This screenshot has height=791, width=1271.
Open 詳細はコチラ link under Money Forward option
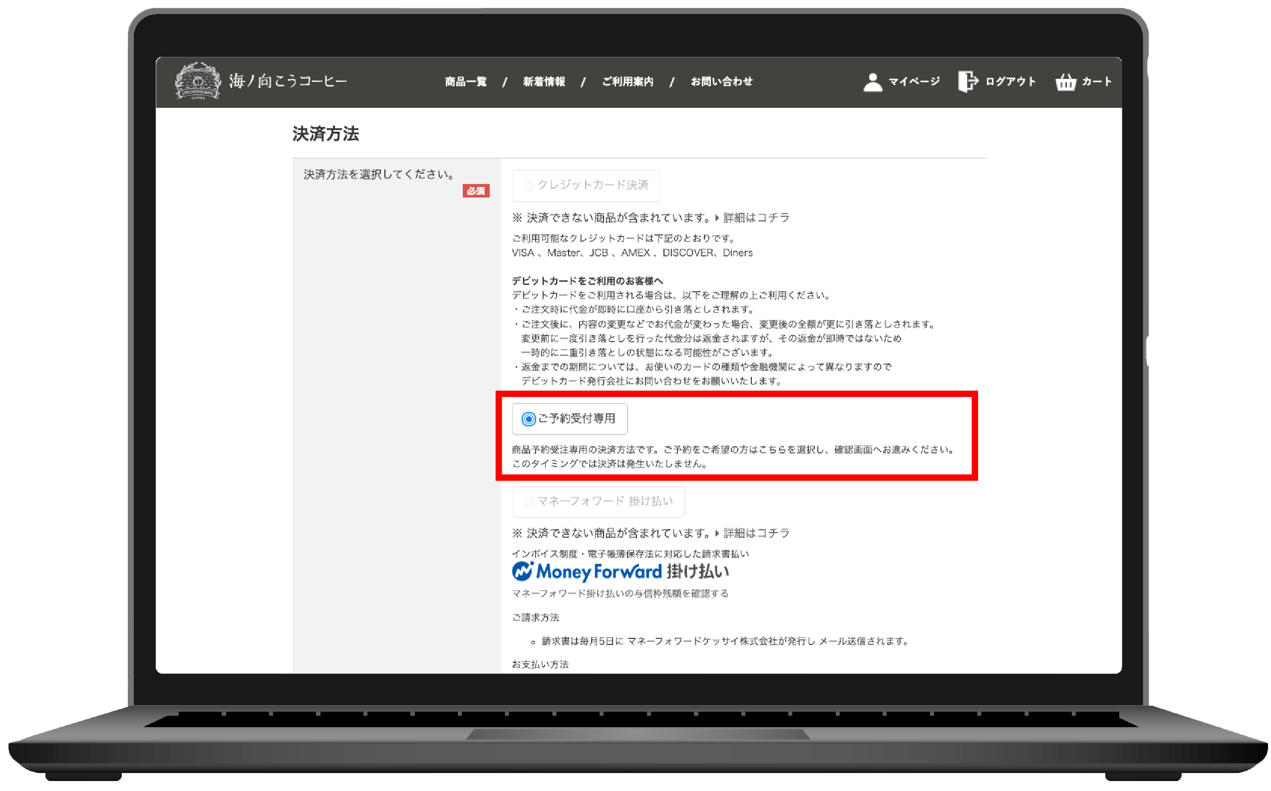[x=756, y=533]
